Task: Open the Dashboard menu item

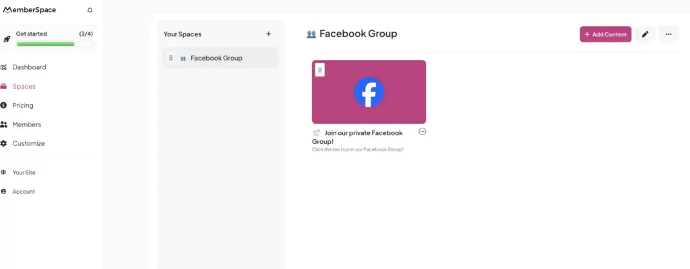Action: click(x=29, y=67)
